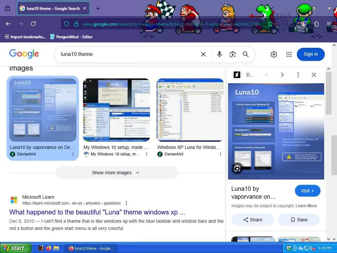The image size is (337, 253).
Task: Close the image preview panel
Action: coord(314,75)
